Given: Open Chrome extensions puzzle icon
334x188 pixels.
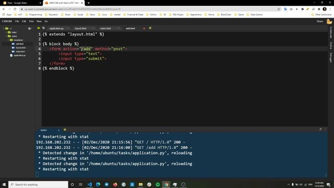Looking at the screenshot, I should (319, 9).
